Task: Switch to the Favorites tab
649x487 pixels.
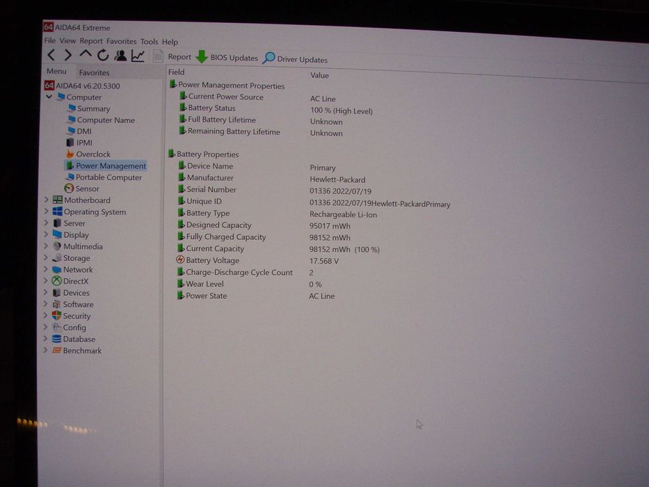Action: pos(95,72)
